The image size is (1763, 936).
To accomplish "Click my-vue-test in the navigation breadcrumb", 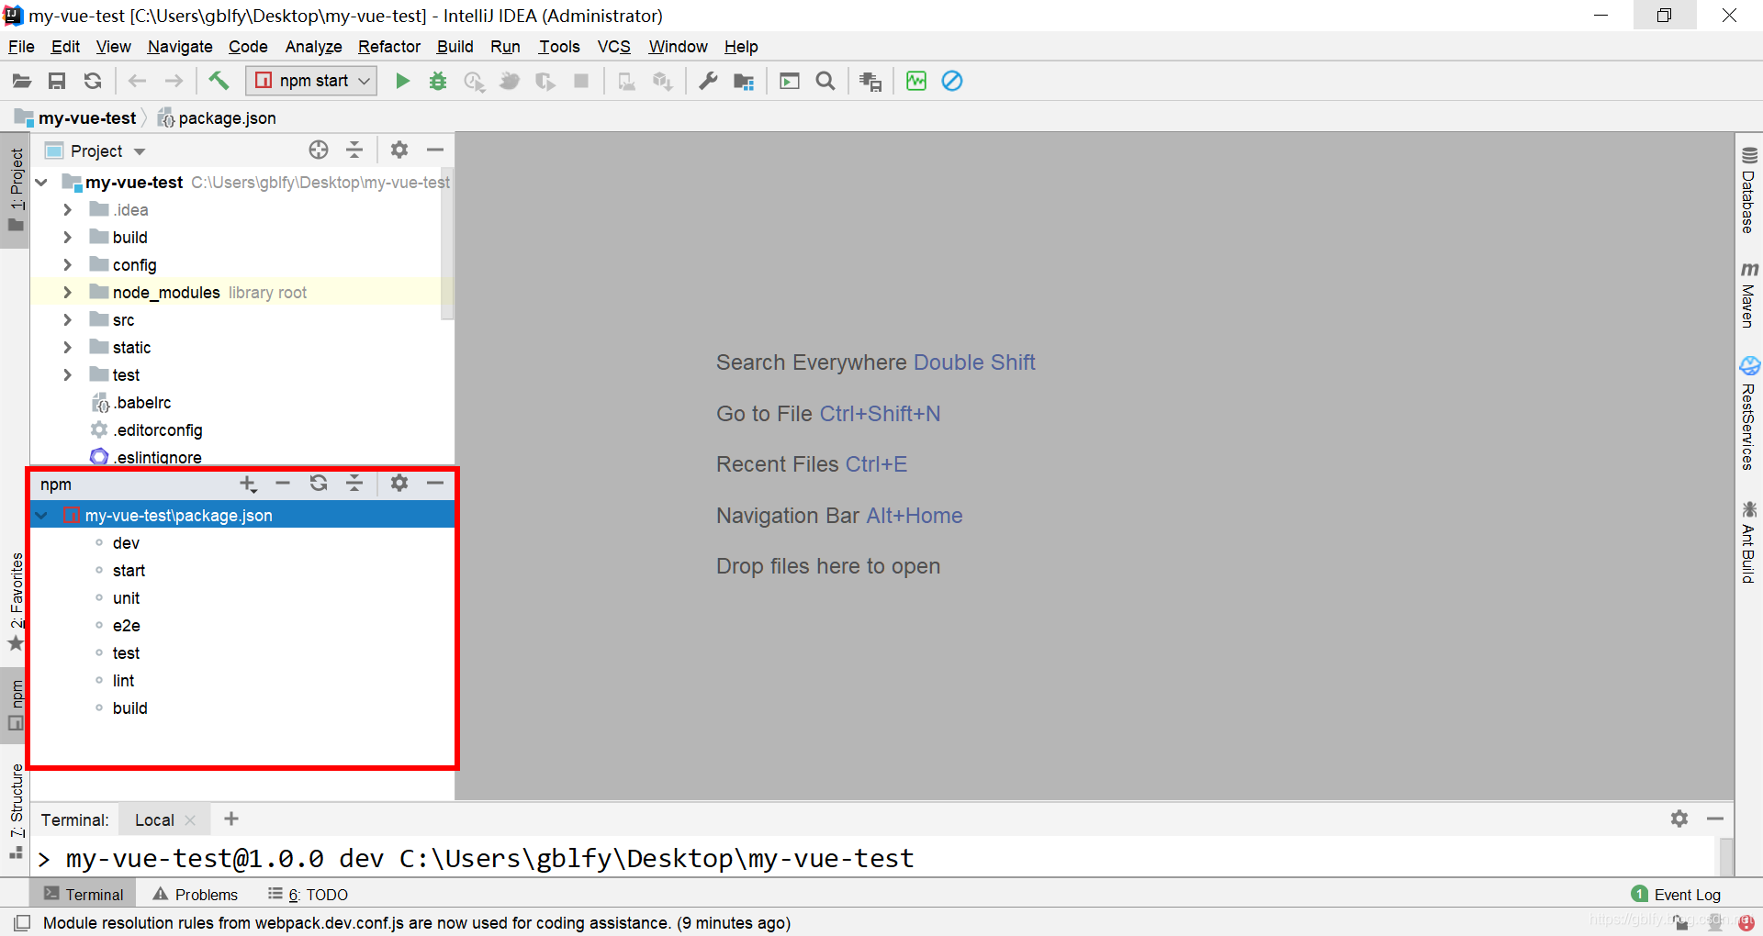I will (x=76, y=118).
